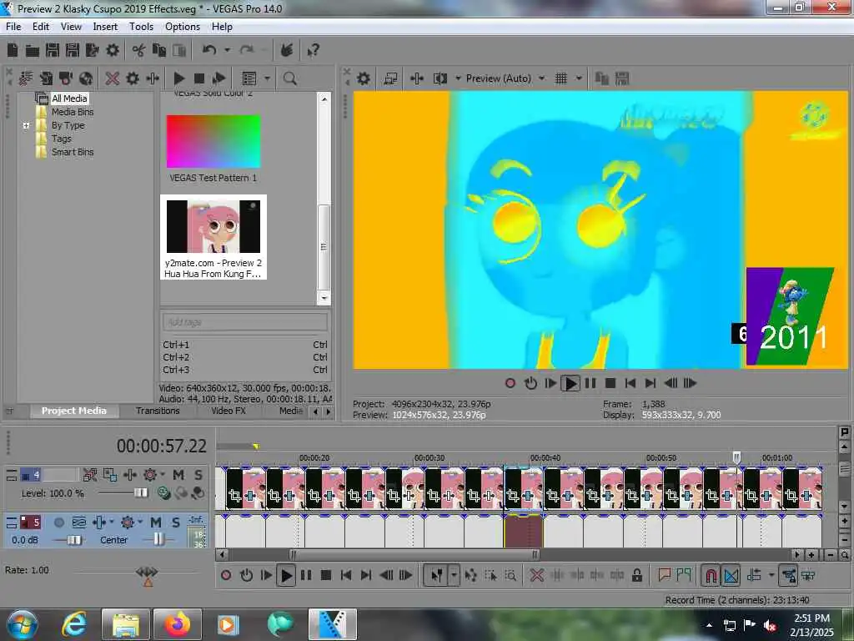
Task: Open the File menu
Action: click(13, 27)
